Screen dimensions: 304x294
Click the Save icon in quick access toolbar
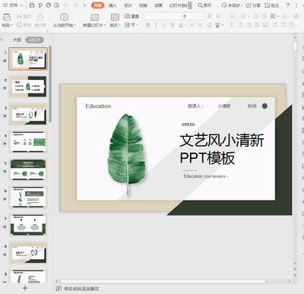coord(32,5)
